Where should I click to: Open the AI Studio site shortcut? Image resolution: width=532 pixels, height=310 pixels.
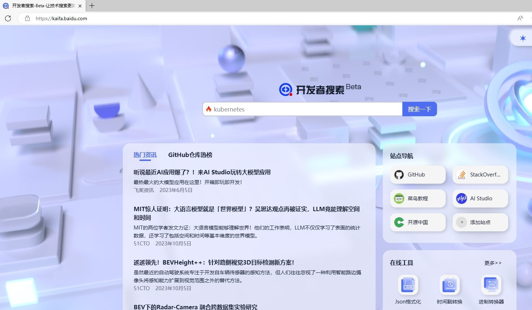coord(480,198)
